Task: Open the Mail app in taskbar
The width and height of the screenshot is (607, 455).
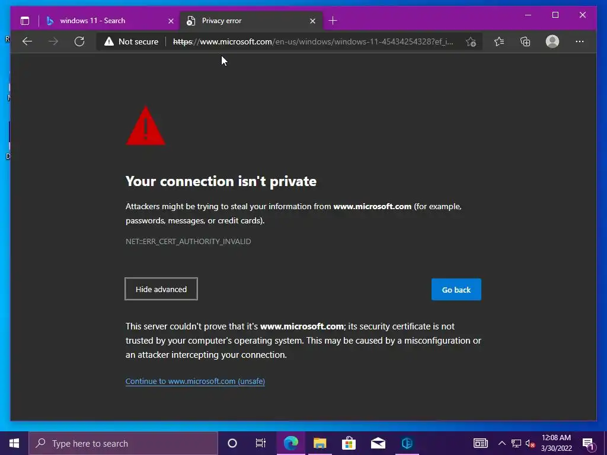Action: [378, 443]
